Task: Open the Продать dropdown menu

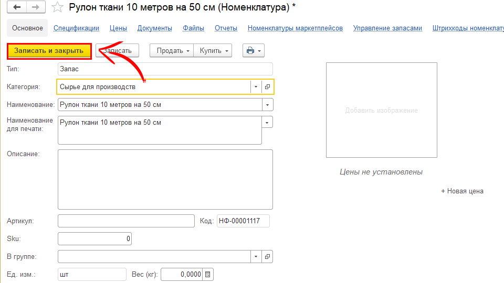Action: (x=172, y=50)
